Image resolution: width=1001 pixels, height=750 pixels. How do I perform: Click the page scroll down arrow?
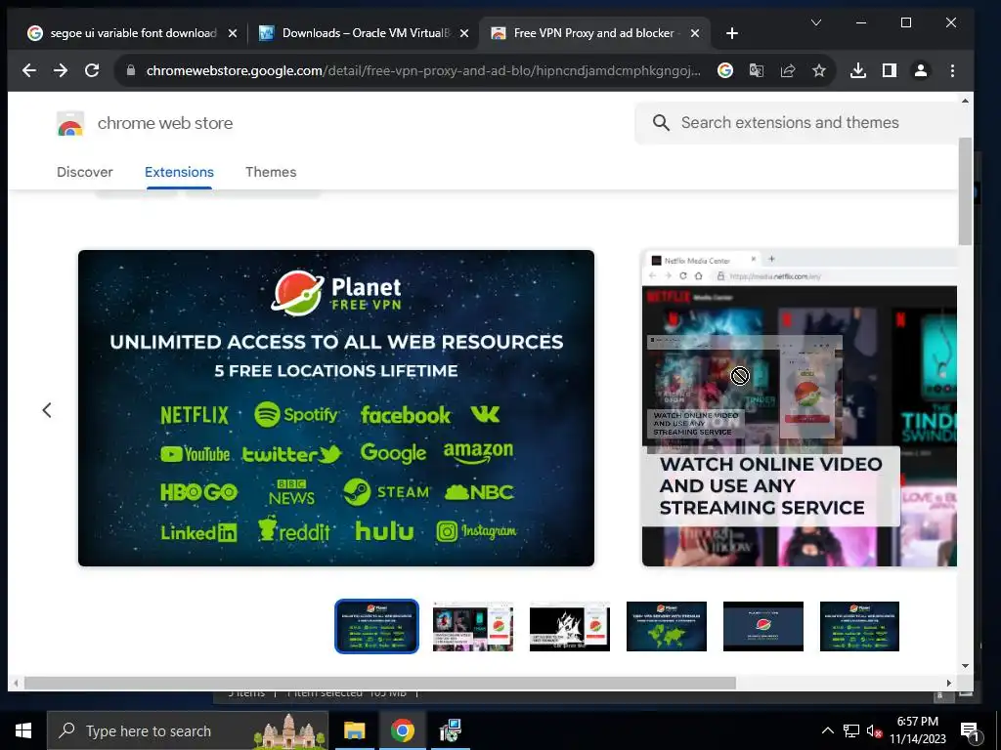[x=965, y=666]
